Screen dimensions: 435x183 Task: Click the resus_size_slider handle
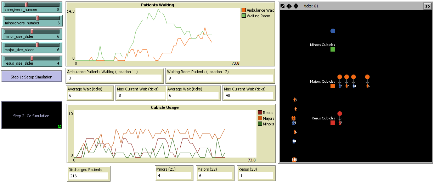(x=32, y=58)
